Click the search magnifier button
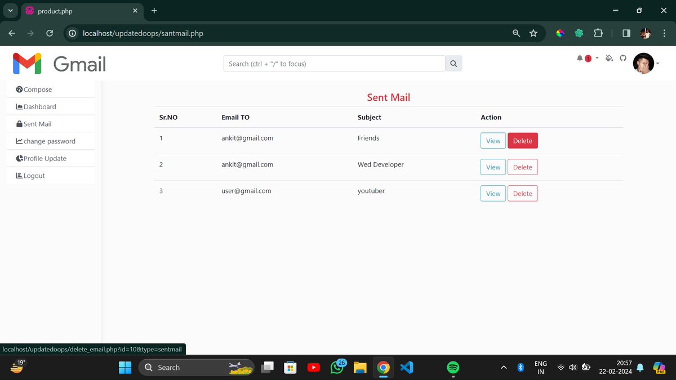The width and height of the screenshot is (676, 380). [x=454, y=64]
